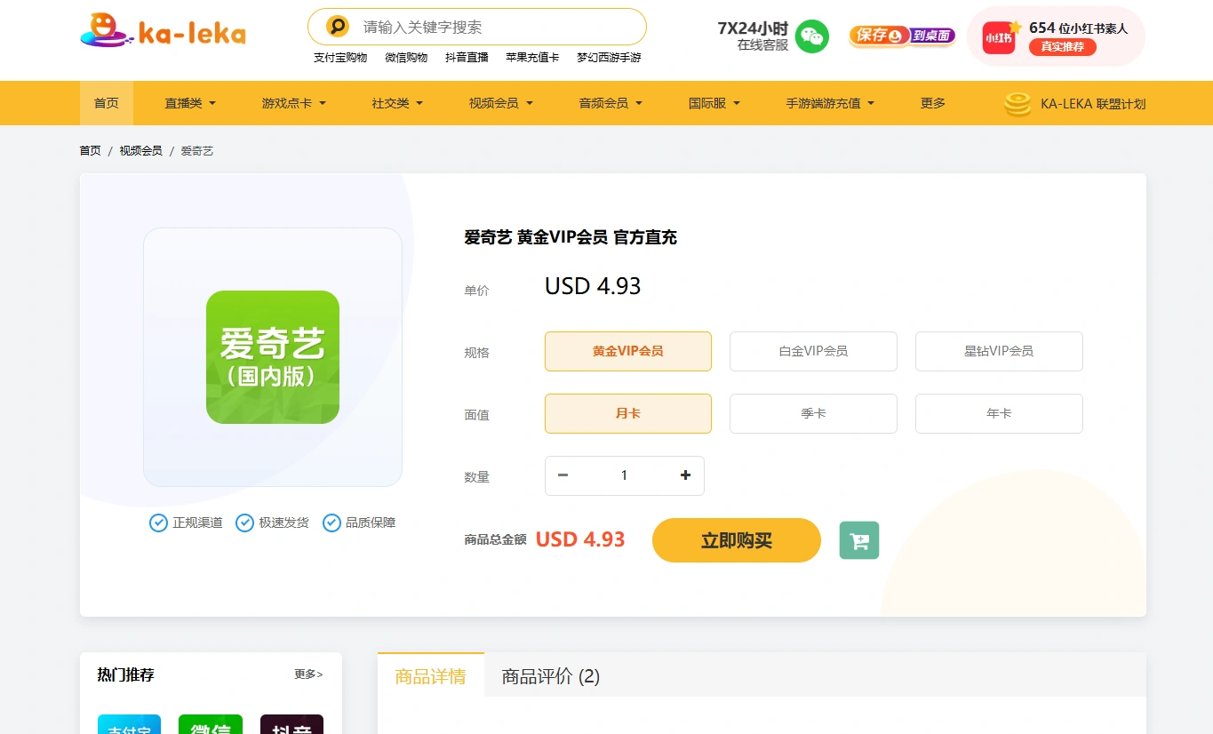Click the 极速发货 checkmark icon
The width and height of the screenshot is (1213, 734).
pos(244,523)
